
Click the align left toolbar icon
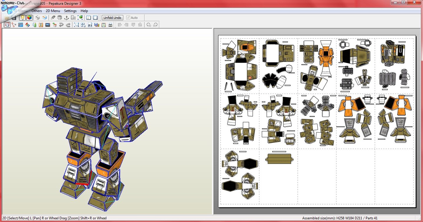point(120,25)
